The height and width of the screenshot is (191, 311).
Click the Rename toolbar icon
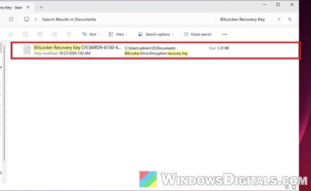(40, 34)
